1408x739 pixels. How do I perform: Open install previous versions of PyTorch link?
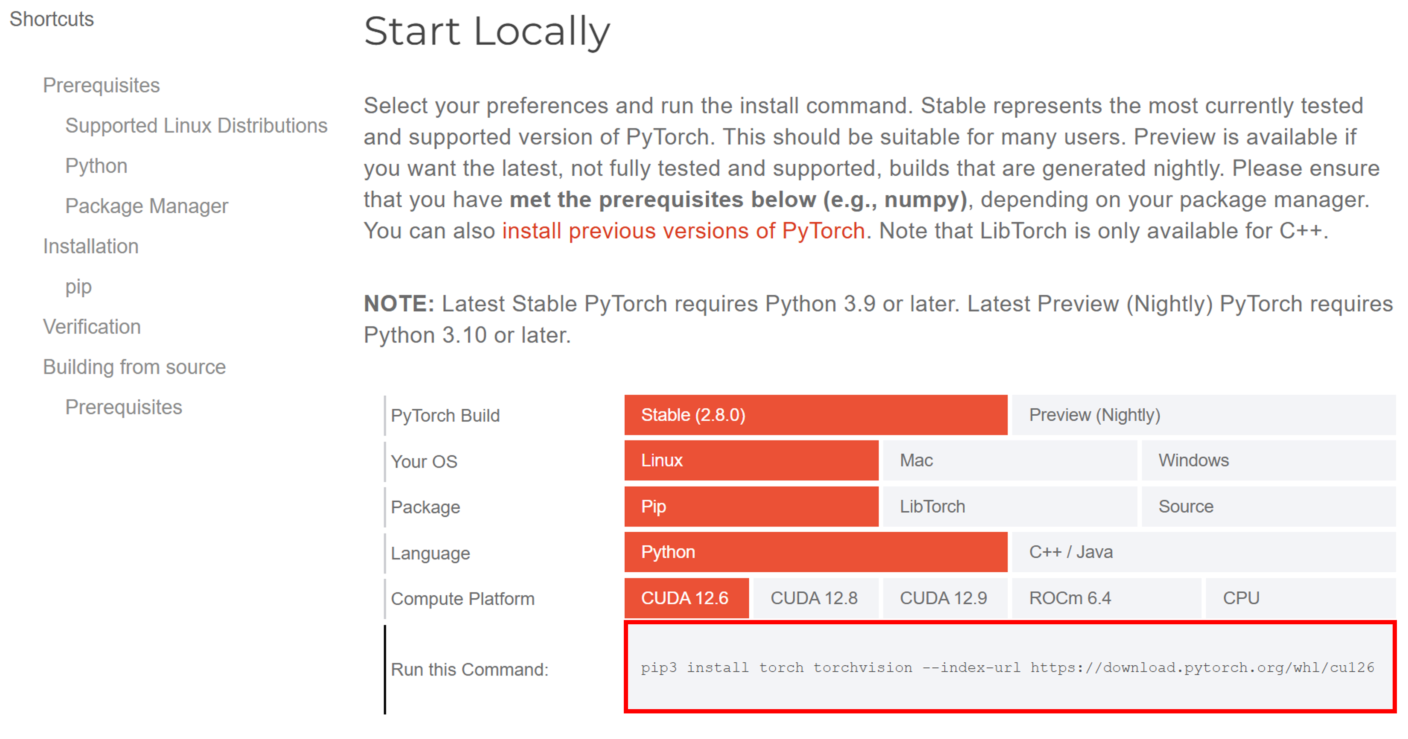pyautogui.click(x=683, y=231)
